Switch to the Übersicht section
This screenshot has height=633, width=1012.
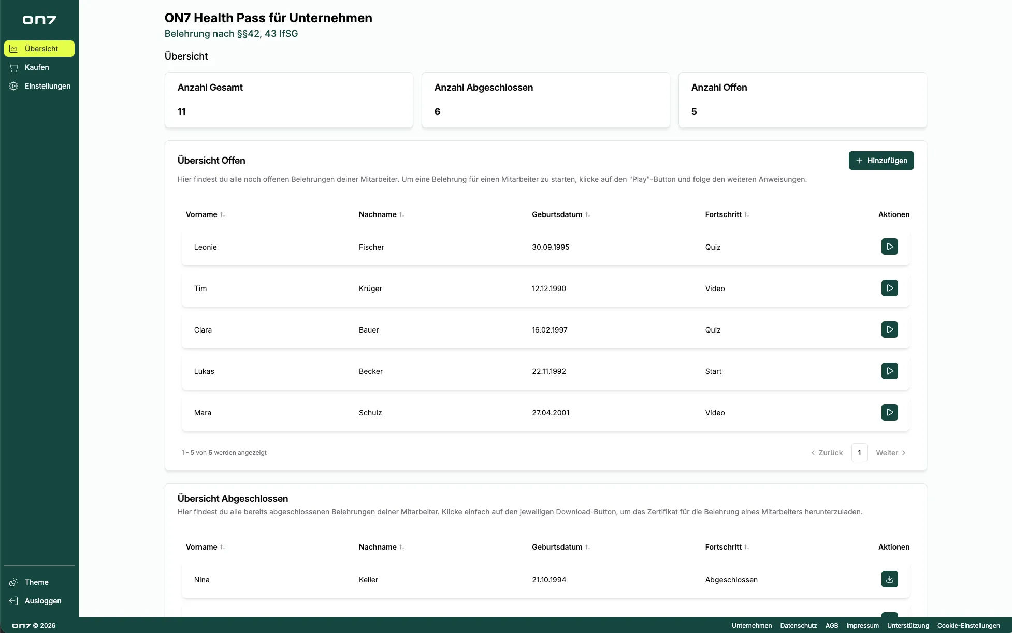(39, 48)
